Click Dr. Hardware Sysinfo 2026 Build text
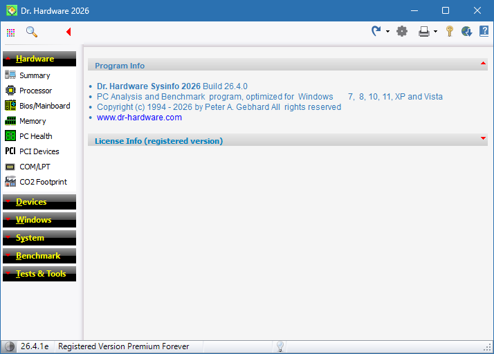Viewport: 494px width, 354px height. pyautogui.click(x=172, y=86)
